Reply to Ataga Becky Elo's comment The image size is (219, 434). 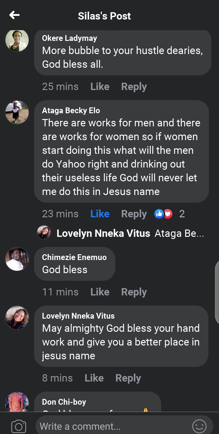click(x=134, y=214)
